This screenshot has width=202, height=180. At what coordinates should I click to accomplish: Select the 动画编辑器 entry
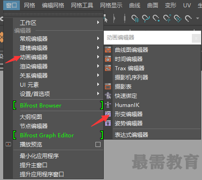tap(58, 57)
